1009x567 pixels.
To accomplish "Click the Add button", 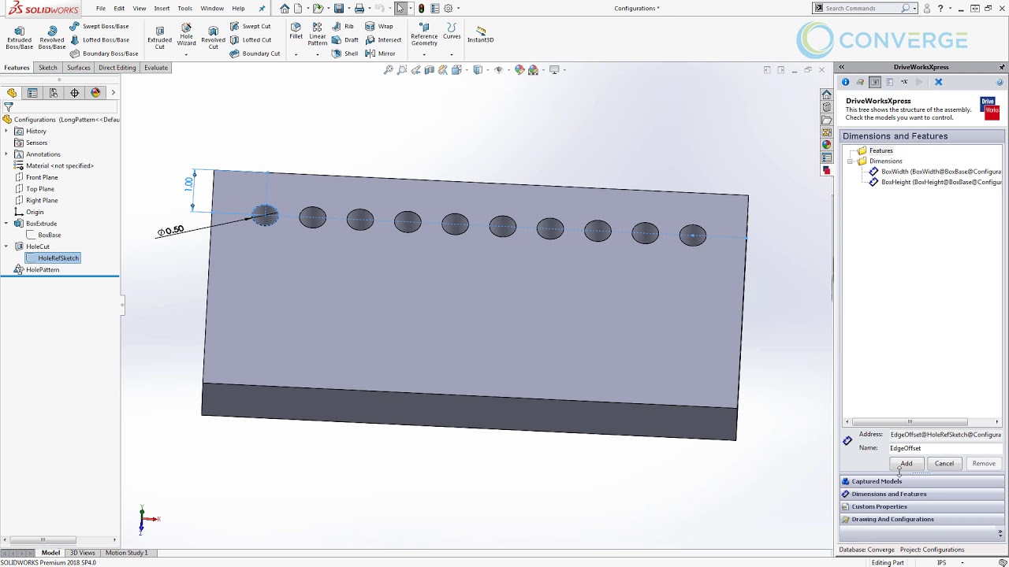I will click(907, 464).
